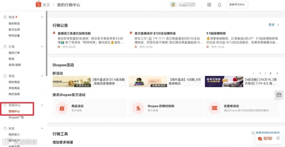Click flame icon beside 直播週三免運日 announcement
Viewport: 285px width, 147px height.
point(54,33)
